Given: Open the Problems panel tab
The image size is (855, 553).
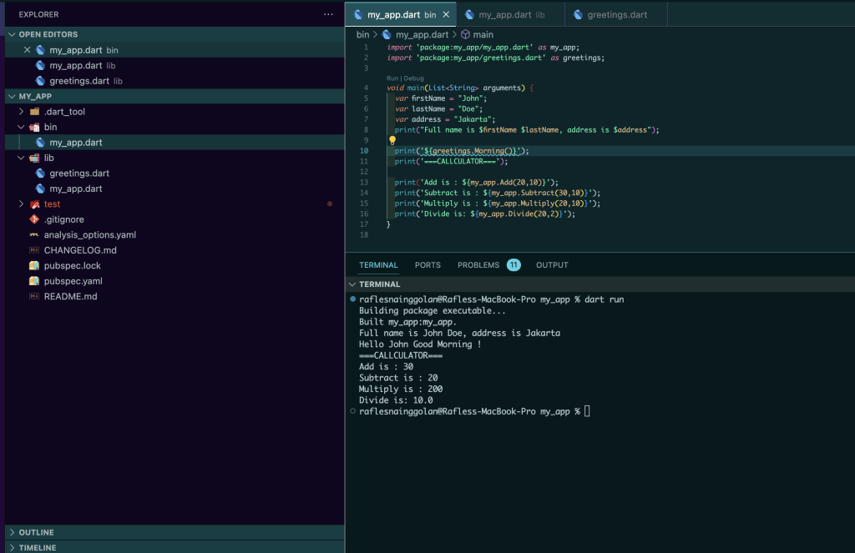Looking at the screenshot, I should (478, 264).
